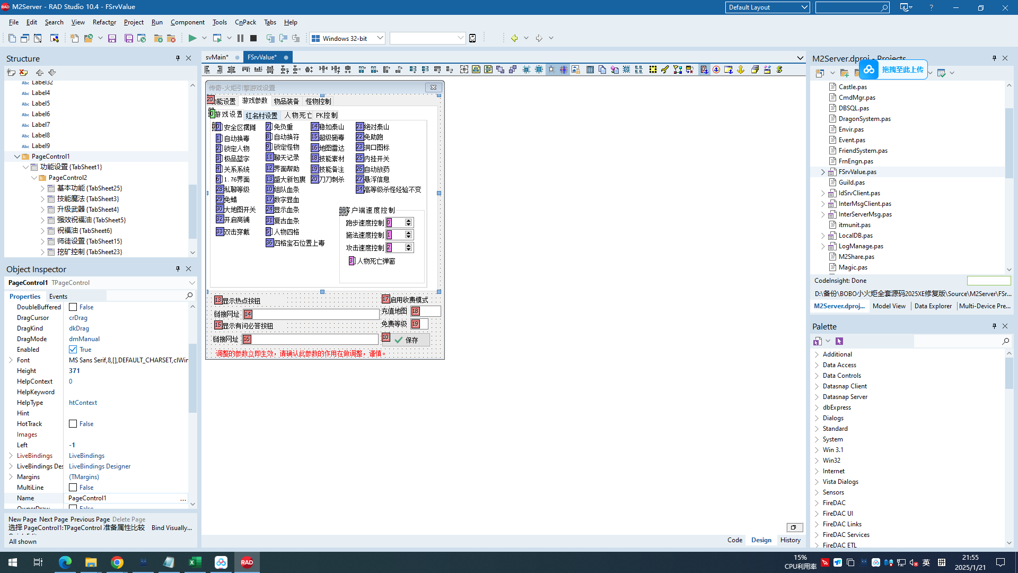Open the Component menu
1018x573 pixels.
pos(187,22)
